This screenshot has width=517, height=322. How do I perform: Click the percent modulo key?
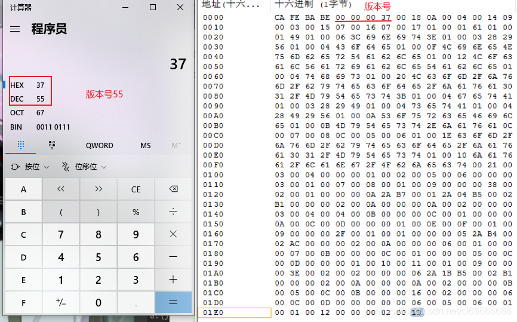coord(136,211)
